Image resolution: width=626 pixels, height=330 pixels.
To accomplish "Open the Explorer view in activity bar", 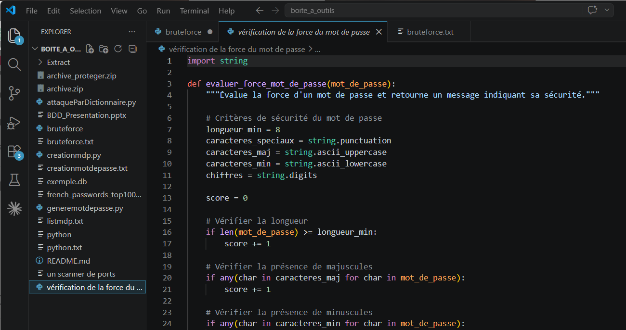I will point(14,36).
